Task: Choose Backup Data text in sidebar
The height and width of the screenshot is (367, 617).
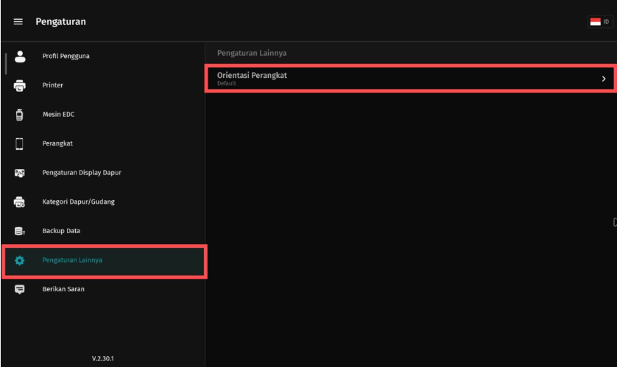Action: point(61,231)
